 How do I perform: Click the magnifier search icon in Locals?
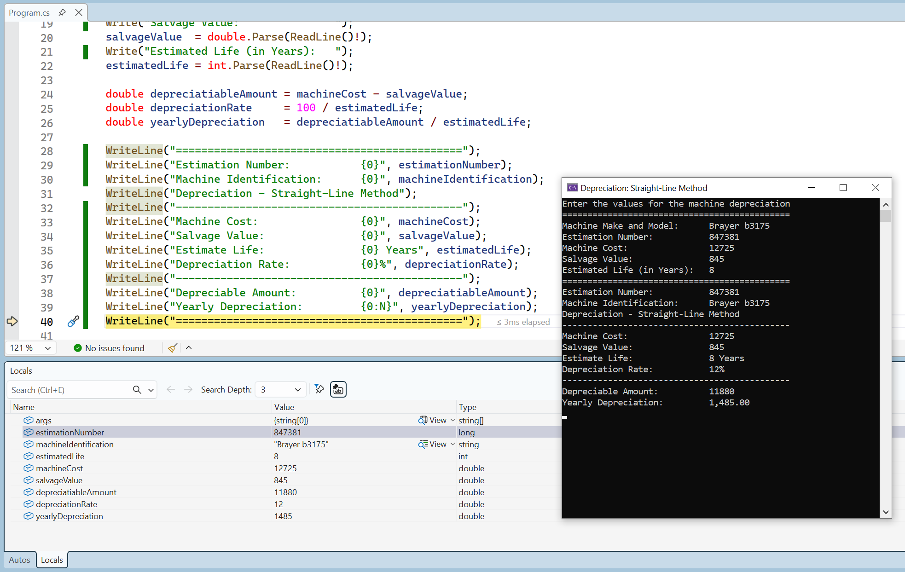(x=137, y=390)
